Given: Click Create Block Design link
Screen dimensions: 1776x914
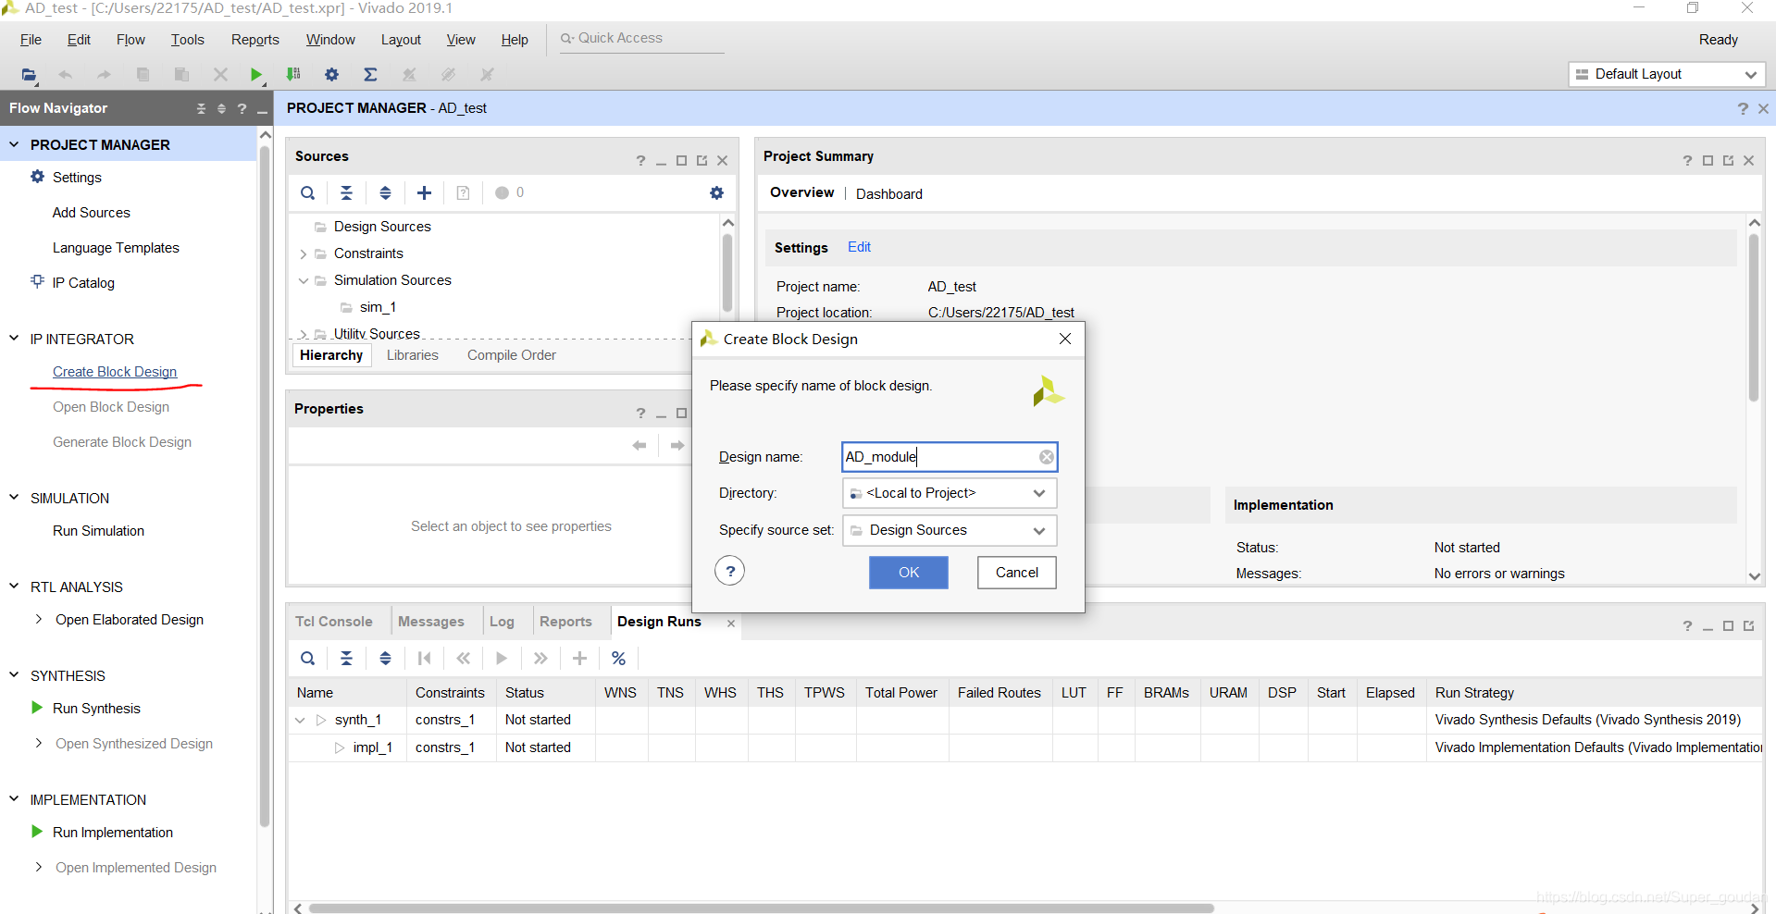Looking at the screenshot, I should (x=115, y=372).
